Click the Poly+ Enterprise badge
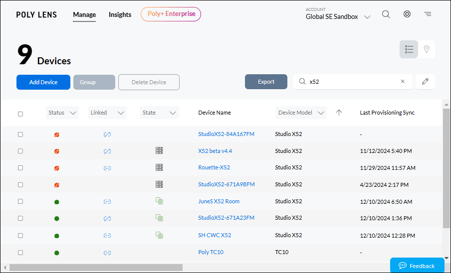Screen dimensions: 451x273 171,14
